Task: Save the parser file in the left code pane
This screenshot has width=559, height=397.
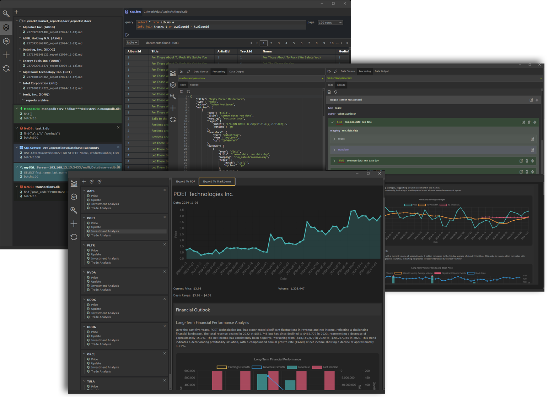Action: [182, 92]
